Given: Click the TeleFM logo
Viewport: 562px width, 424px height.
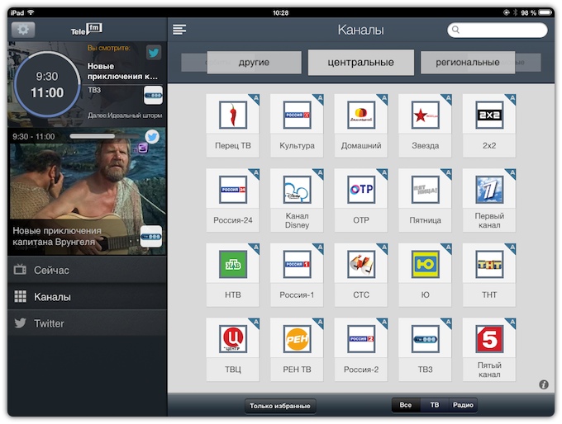Looking at the screenshot, I should (x=87, y=30).
